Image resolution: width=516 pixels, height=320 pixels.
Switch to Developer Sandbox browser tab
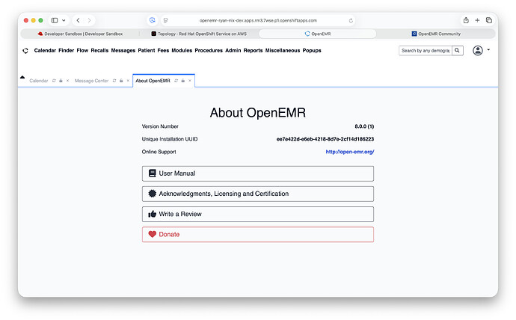coord(80,34)
